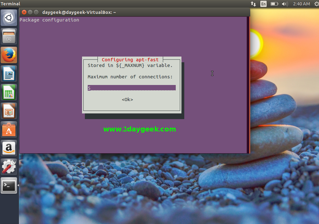The height and width of the screenshot is (224, 319).
Task: Open Ubuntu Software Center
Action: (x=9, y=130)
